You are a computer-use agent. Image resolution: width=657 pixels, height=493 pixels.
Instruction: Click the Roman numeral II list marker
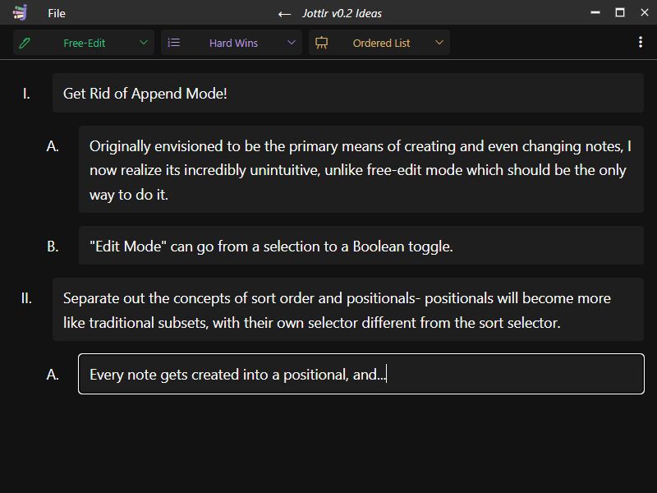pos(26,298)
